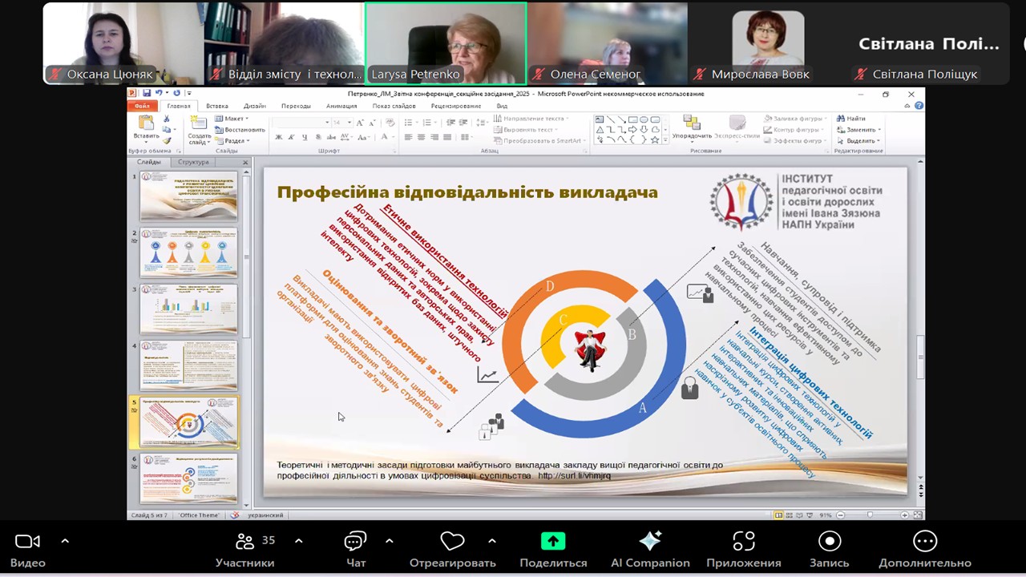Screen dimensions: 1026x577
Task: Click the zoom slider in PowerPoint status bar
Action: (x=870, y=515)
